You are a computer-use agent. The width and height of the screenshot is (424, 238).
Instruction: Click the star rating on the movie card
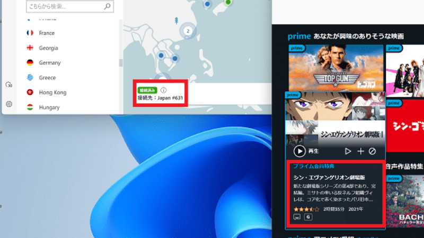(x=306, y=209)
